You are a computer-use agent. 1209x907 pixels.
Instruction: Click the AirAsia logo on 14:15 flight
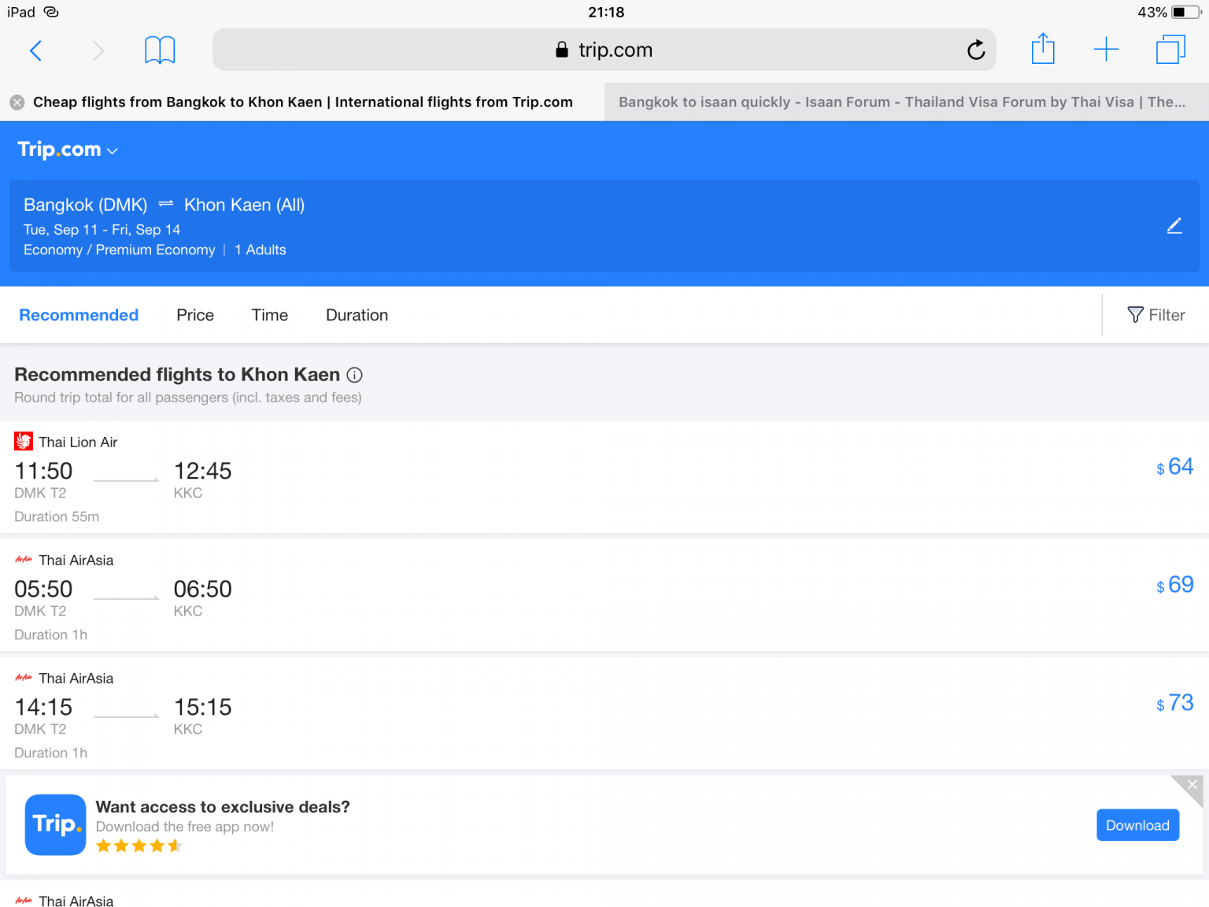24,678
